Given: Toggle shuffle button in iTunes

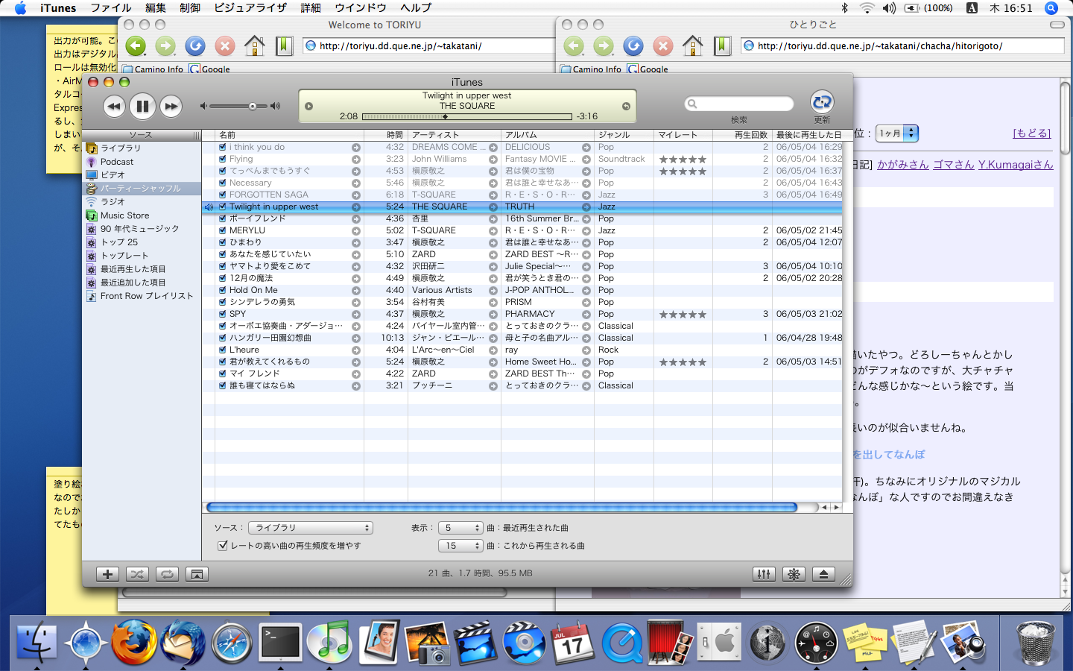Looking at the screenshot, I should pyautogui.click(x=137, y=574).
